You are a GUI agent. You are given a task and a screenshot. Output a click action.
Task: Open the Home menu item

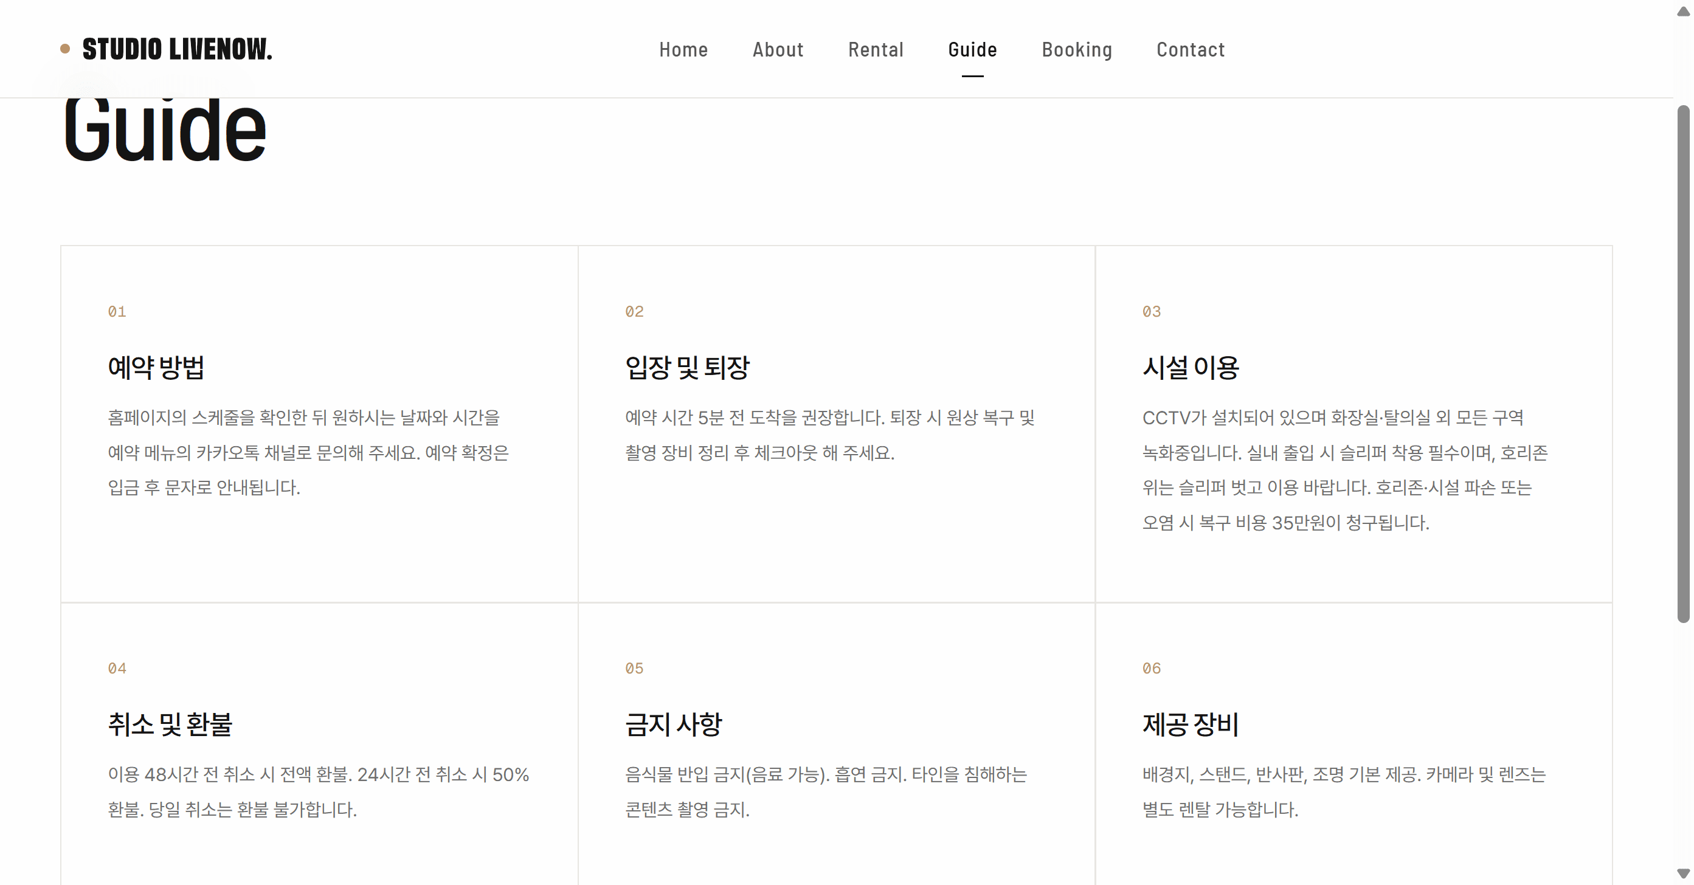[x=683, y=49]
